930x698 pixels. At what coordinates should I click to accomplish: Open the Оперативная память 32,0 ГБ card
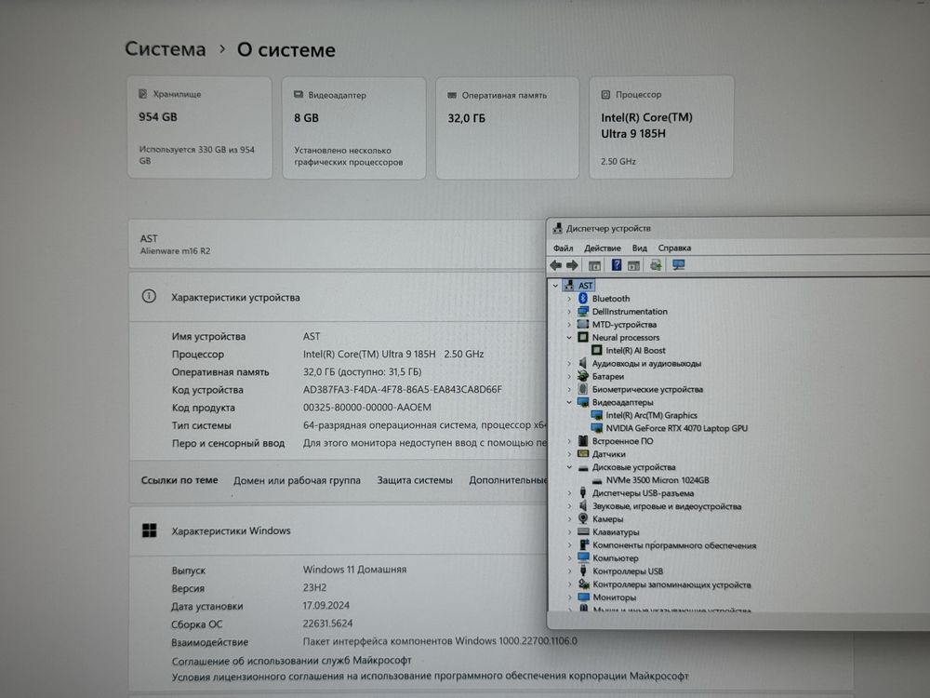click(507, 128)
